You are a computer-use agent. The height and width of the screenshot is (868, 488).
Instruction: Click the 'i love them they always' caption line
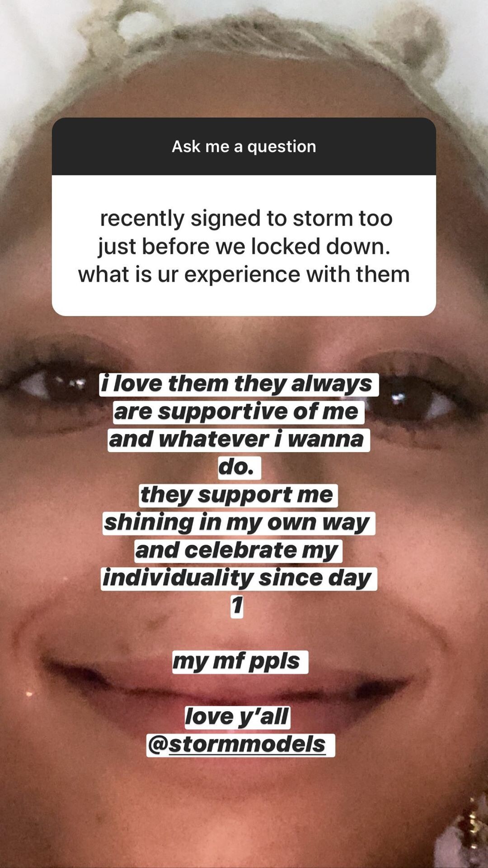pyautogui.click(x=239, y=384)
